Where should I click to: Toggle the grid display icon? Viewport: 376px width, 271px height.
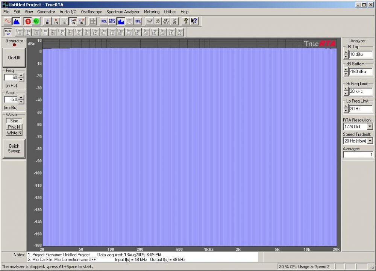click(x=92, y=21)
